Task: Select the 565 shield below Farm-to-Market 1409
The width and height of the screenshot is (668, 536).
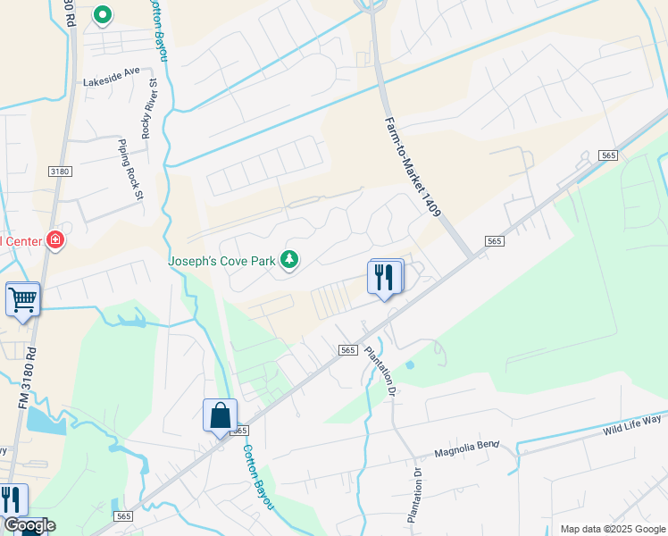Action: (x=494, y=241)
